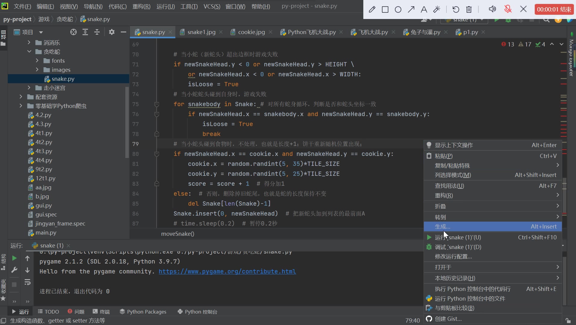576x325 pixels.
Task: Click the undo annotation icon
Action: [456, 10]
